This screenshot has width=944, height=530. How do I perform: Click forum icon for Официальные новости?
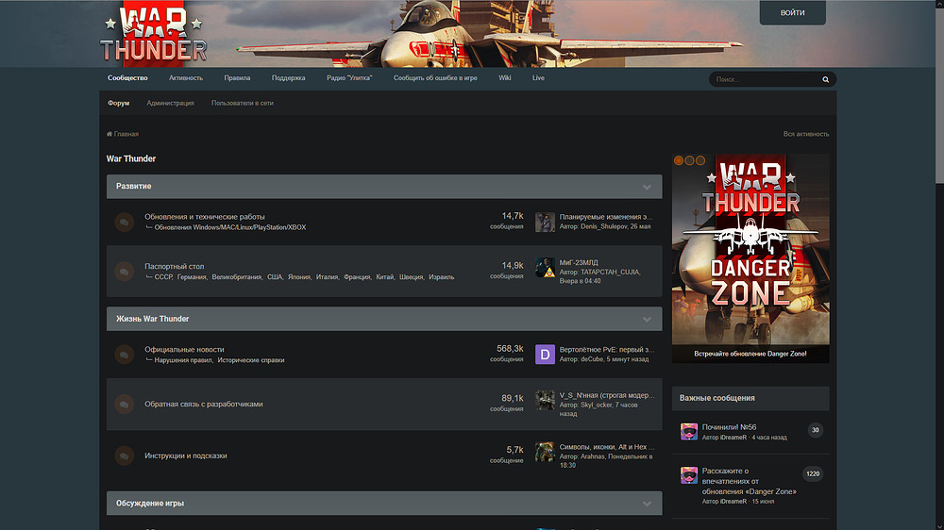pyautogui.click(x=124, y=355)
